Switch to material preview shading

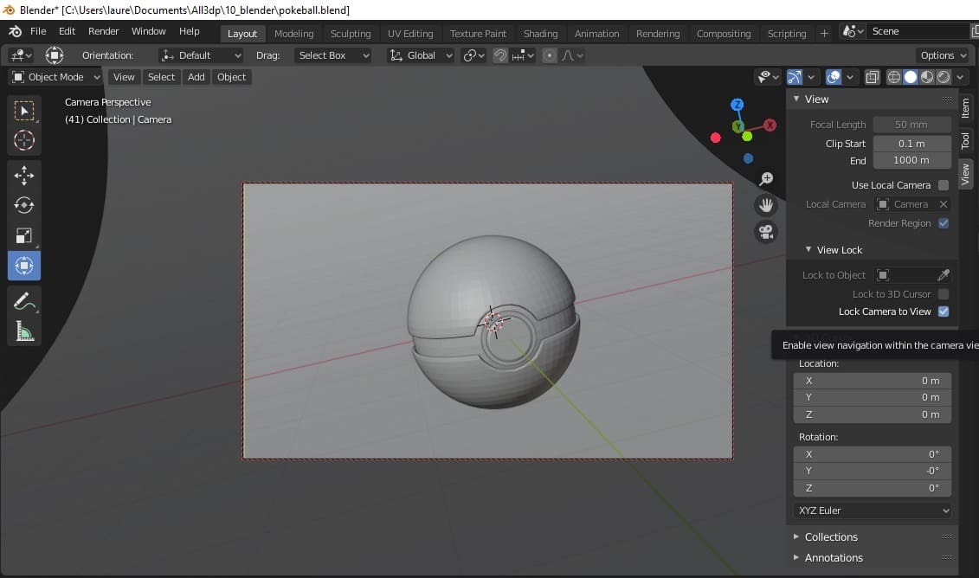pyautogui.click(x=927, y=77)
